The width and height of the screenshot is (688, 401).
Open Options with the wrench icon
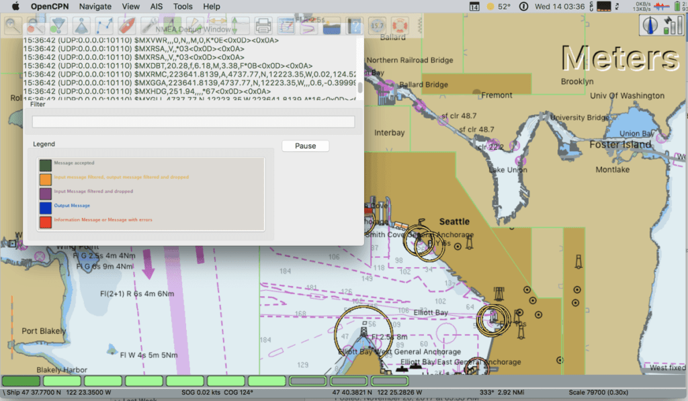coord(150,26)
